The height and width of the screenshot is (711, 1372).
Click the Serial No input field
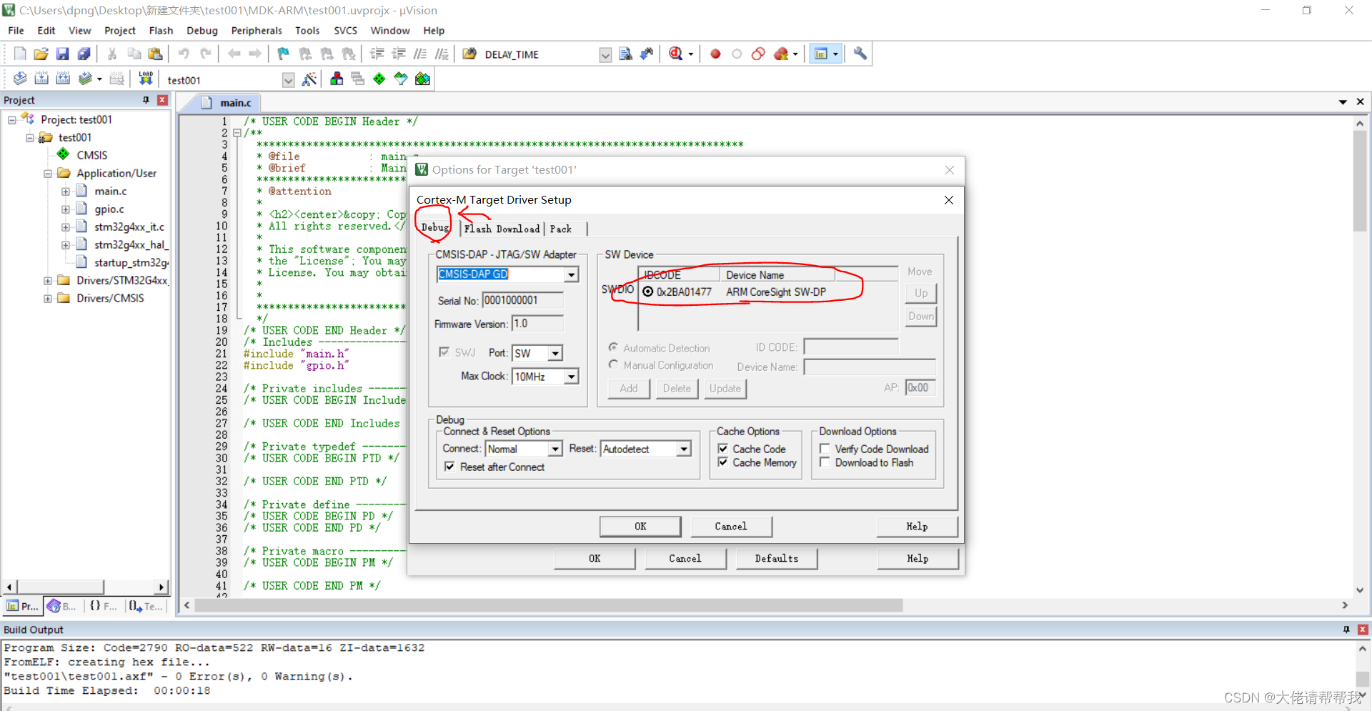[x=522, y=300]
